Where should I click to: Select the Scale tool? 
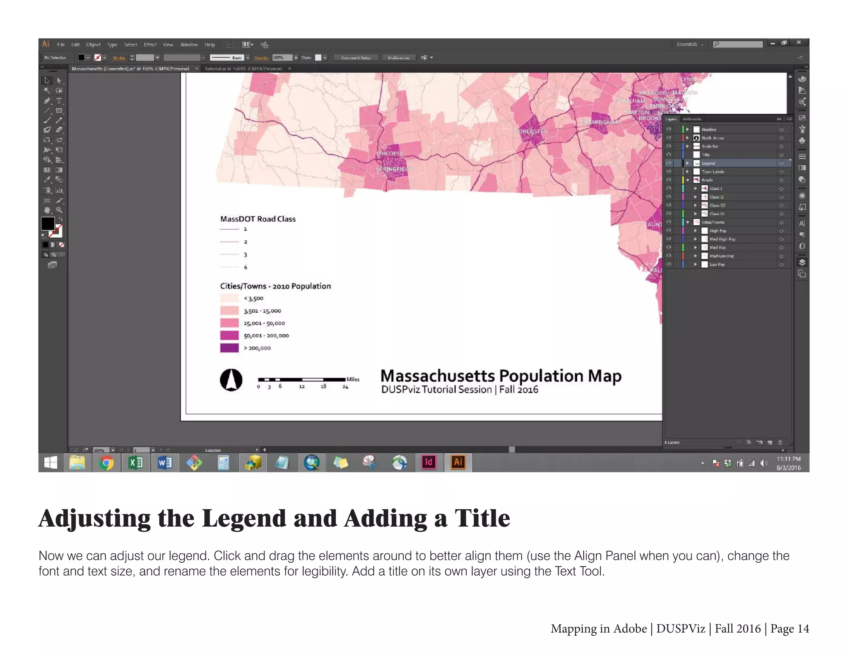(59, 140)
